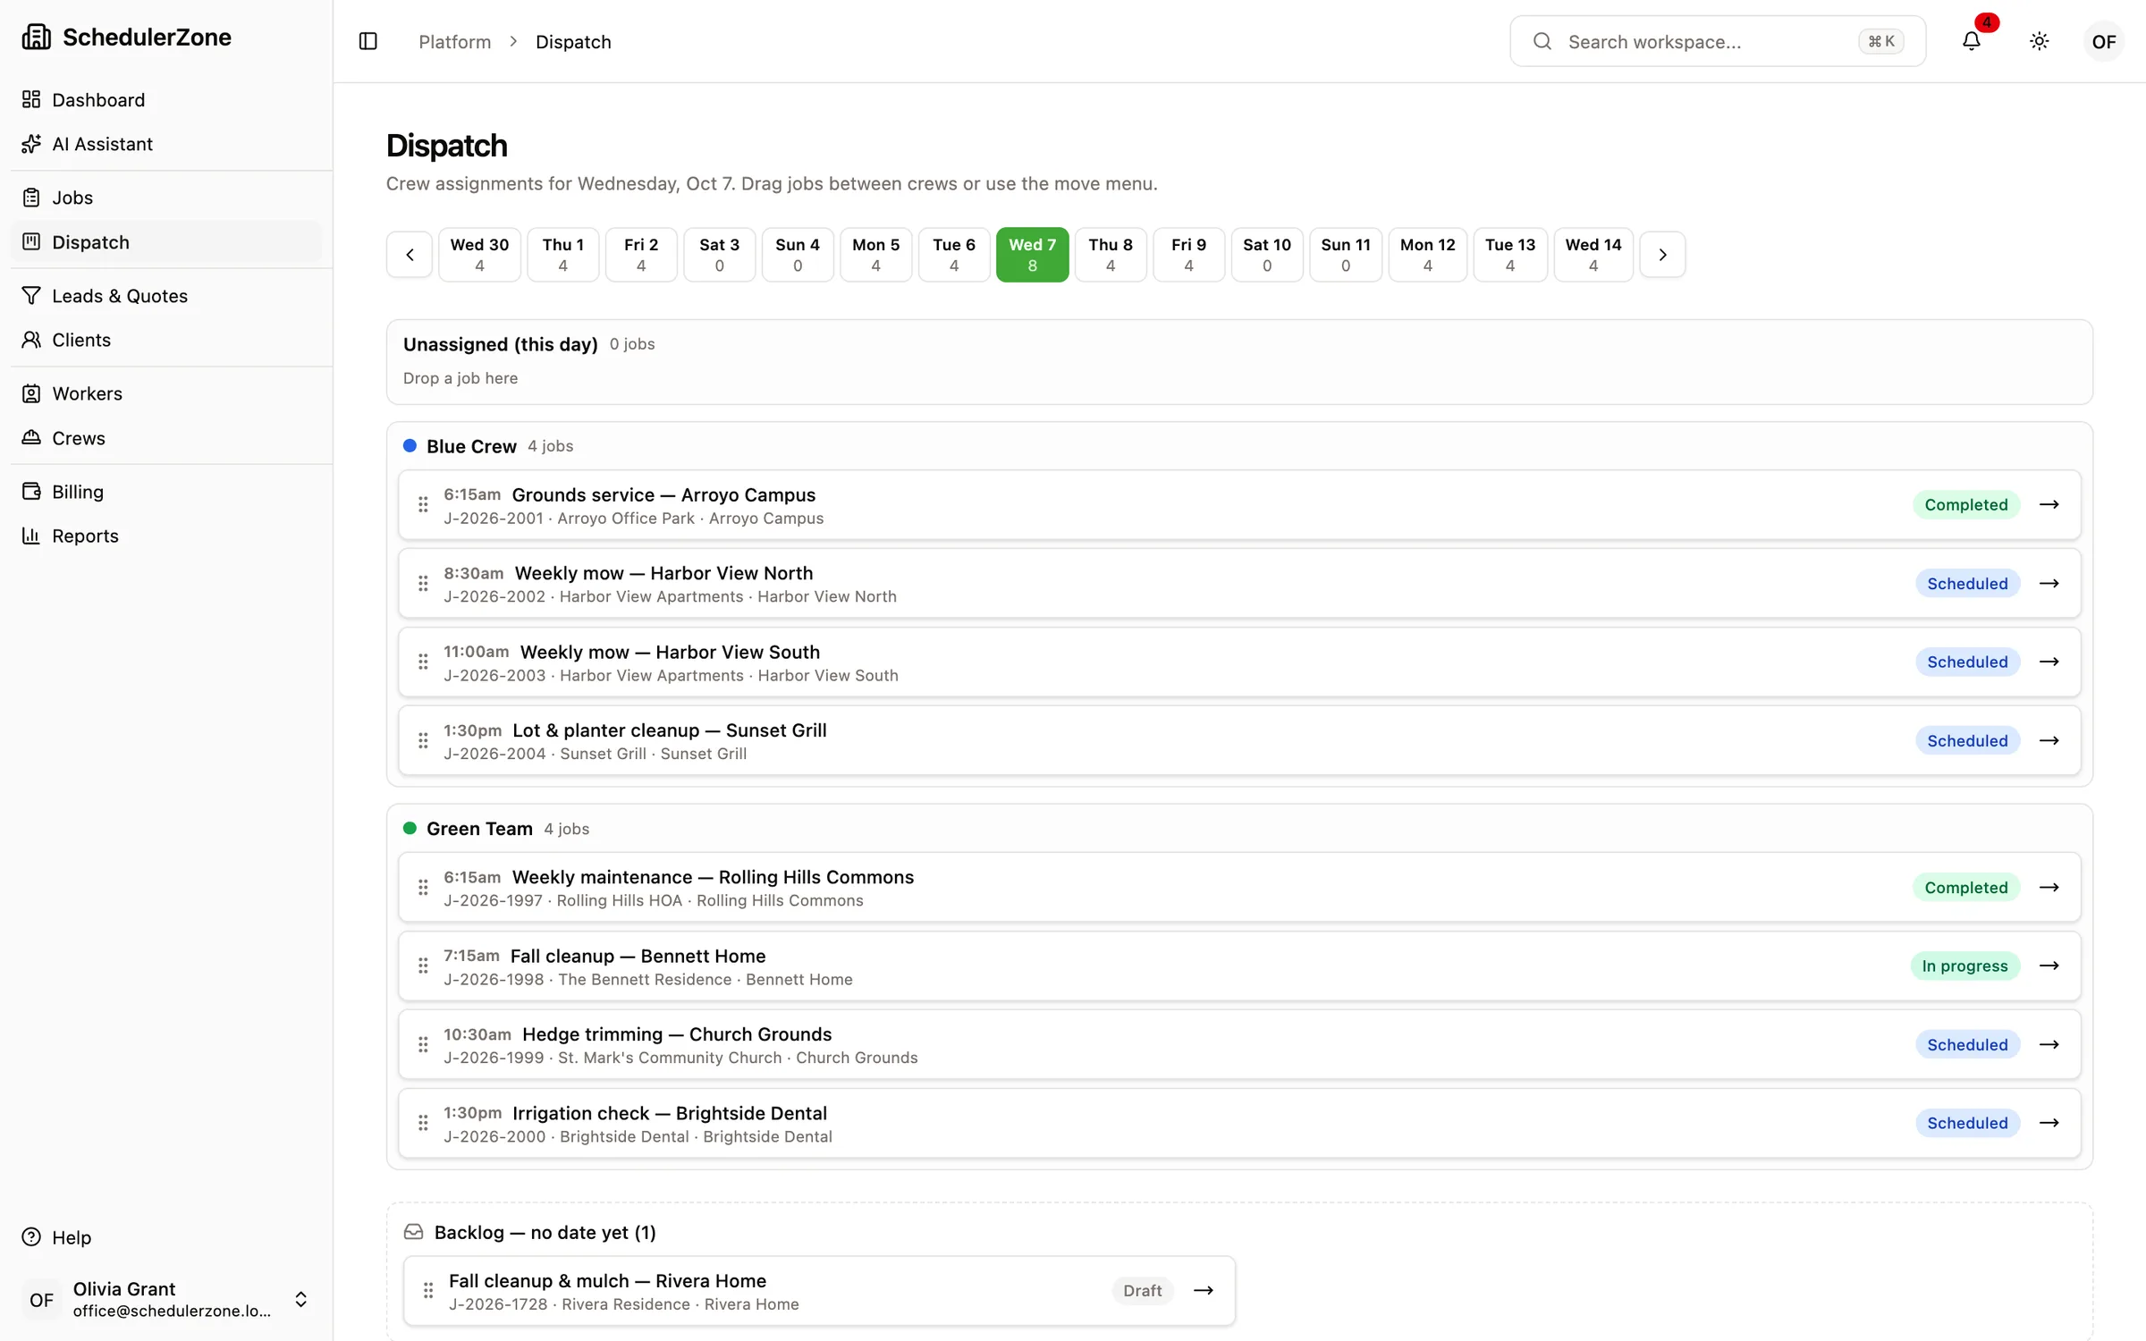Click the SchedulerZone logo icon
The image size is (2146, 1341).
(x=36, y=37)
